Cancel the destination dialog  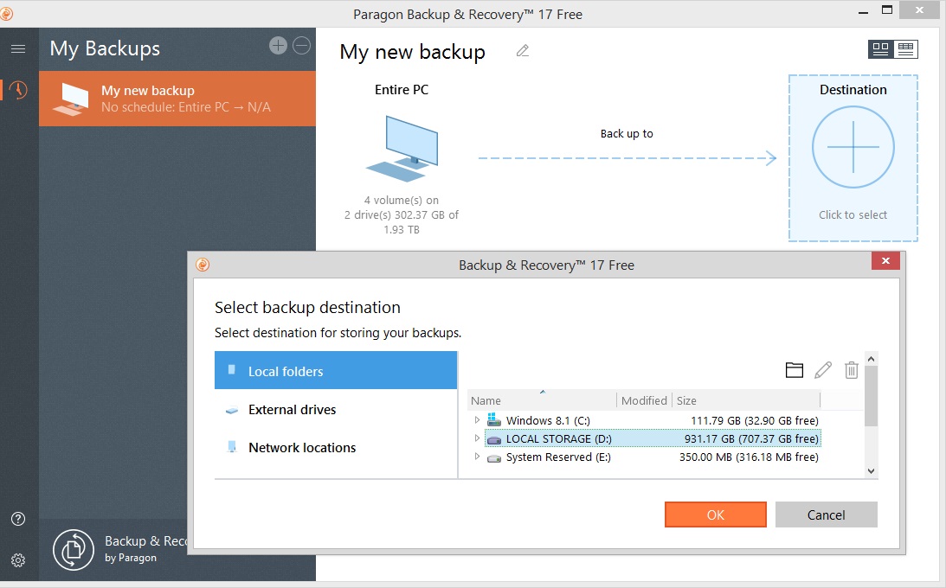point(826,514)
